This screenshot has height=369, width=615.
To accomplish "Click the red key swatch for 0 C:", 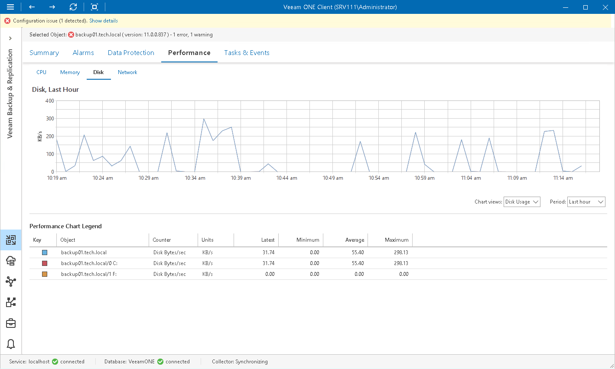I will (x=44, y=263).
